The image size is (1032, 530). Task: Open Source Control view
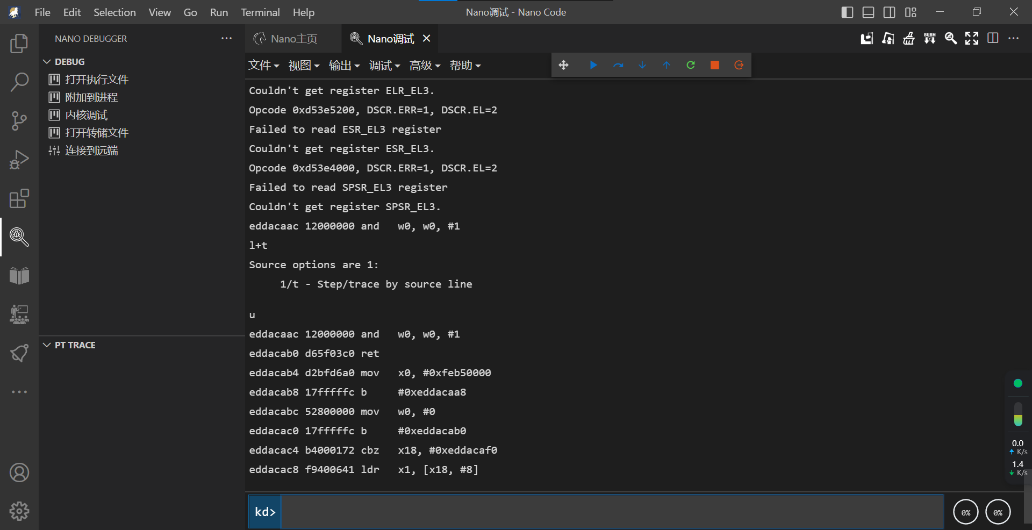point(19,121)
